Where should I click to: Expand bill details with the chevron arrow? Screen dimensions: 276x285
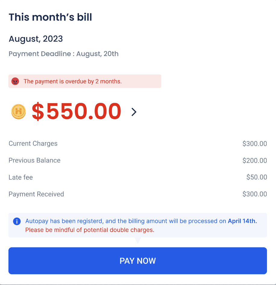[134, 112]
